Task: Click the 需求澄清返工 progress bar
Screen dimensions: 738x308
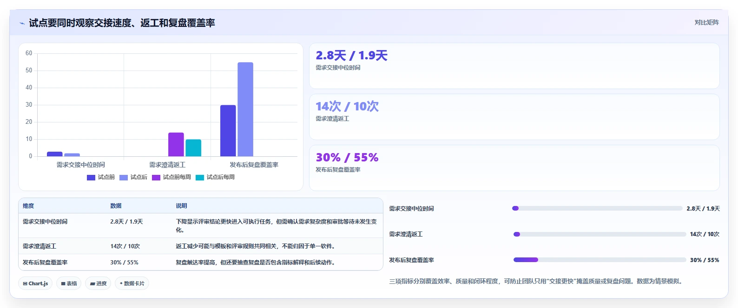Action: tap(600, 234)
